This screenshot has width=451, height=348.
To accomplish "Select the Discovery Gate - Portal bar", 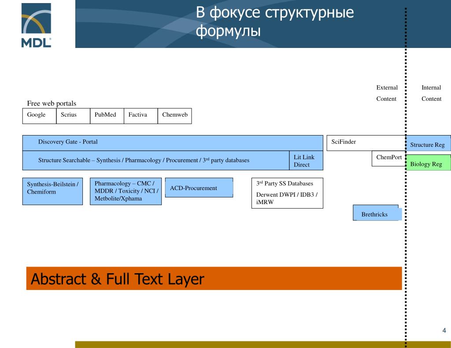I will point(173,143).
